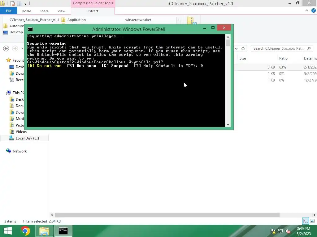Choose Desktop as extract destination

[x=13, y=32]
